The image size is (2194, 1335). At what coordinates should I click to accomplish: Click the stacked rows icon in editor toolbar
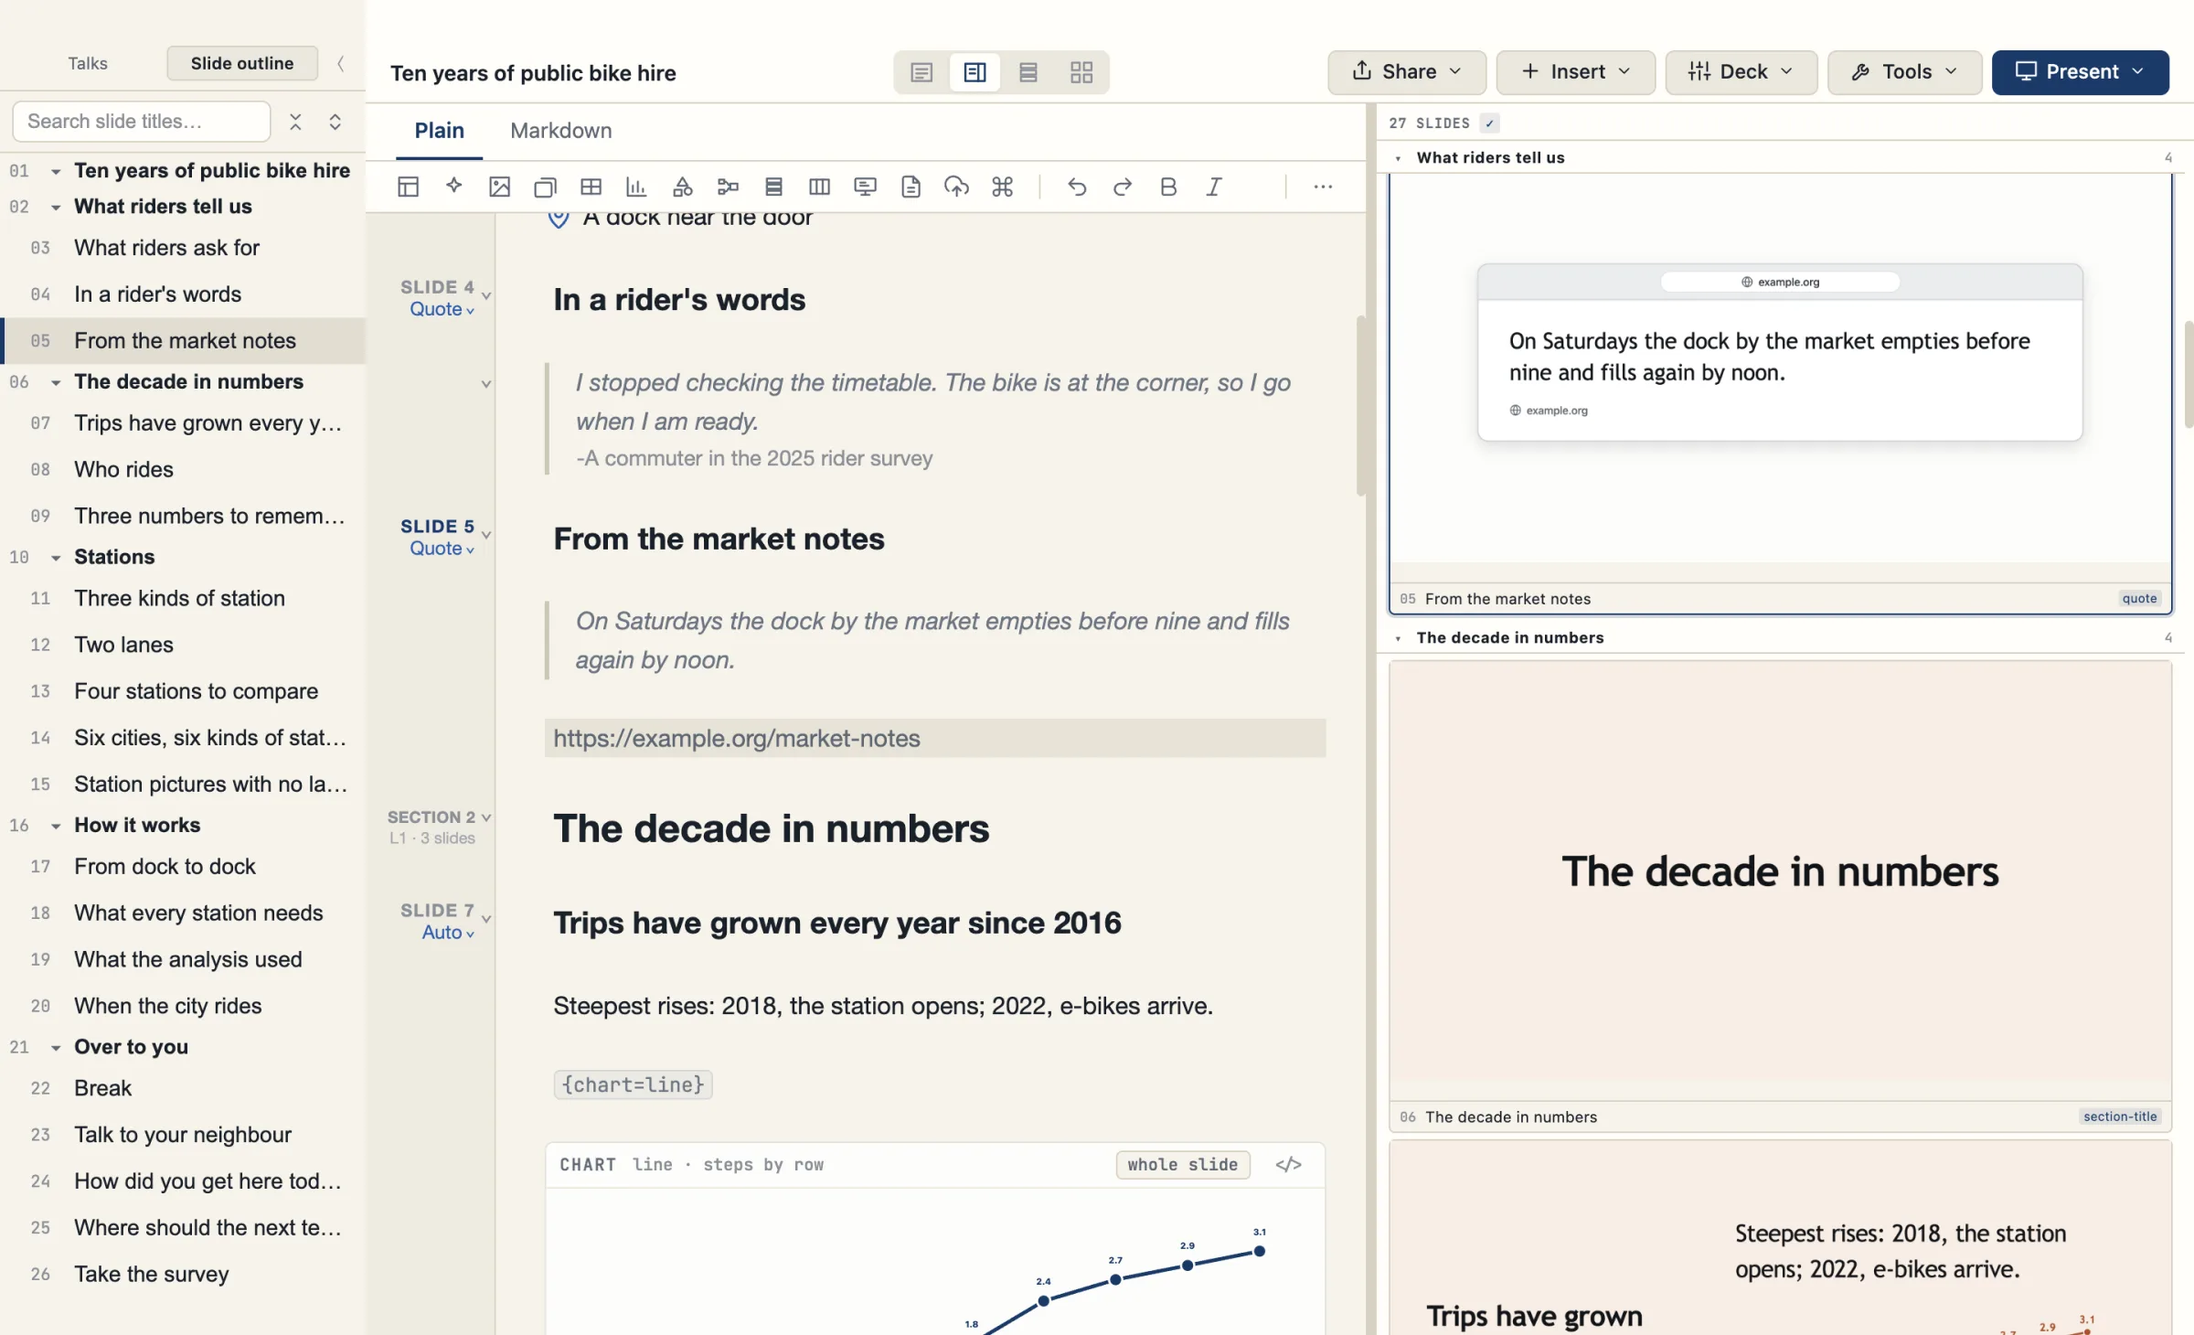pyautogui.click(x=773, y=187)
